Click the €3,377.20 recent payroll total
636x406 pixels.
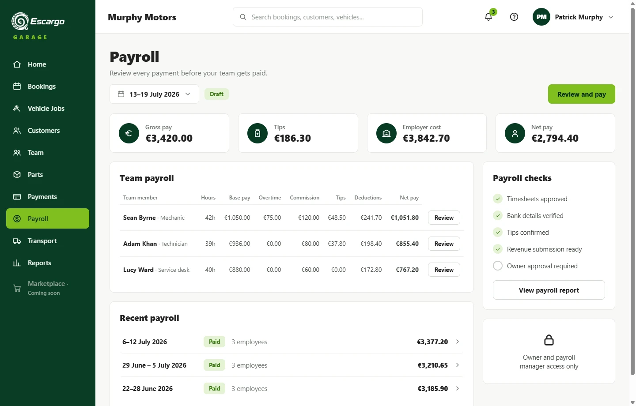click(x=432, y=342)
